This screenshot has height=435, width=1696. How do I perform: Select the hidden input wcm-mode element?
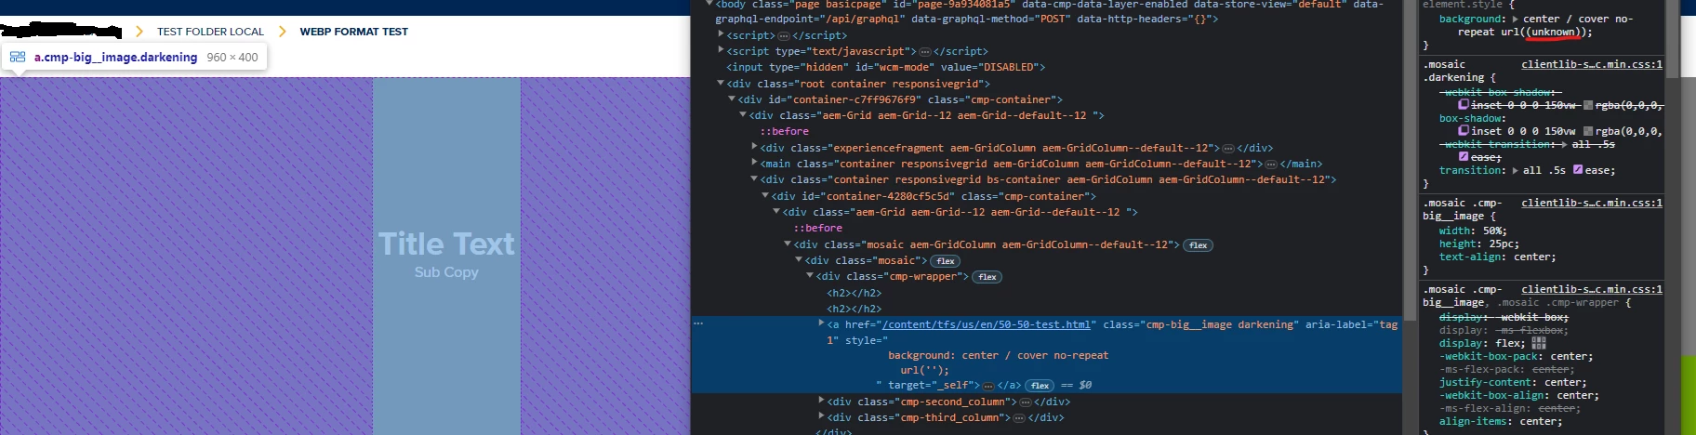[x=886, y=67]
